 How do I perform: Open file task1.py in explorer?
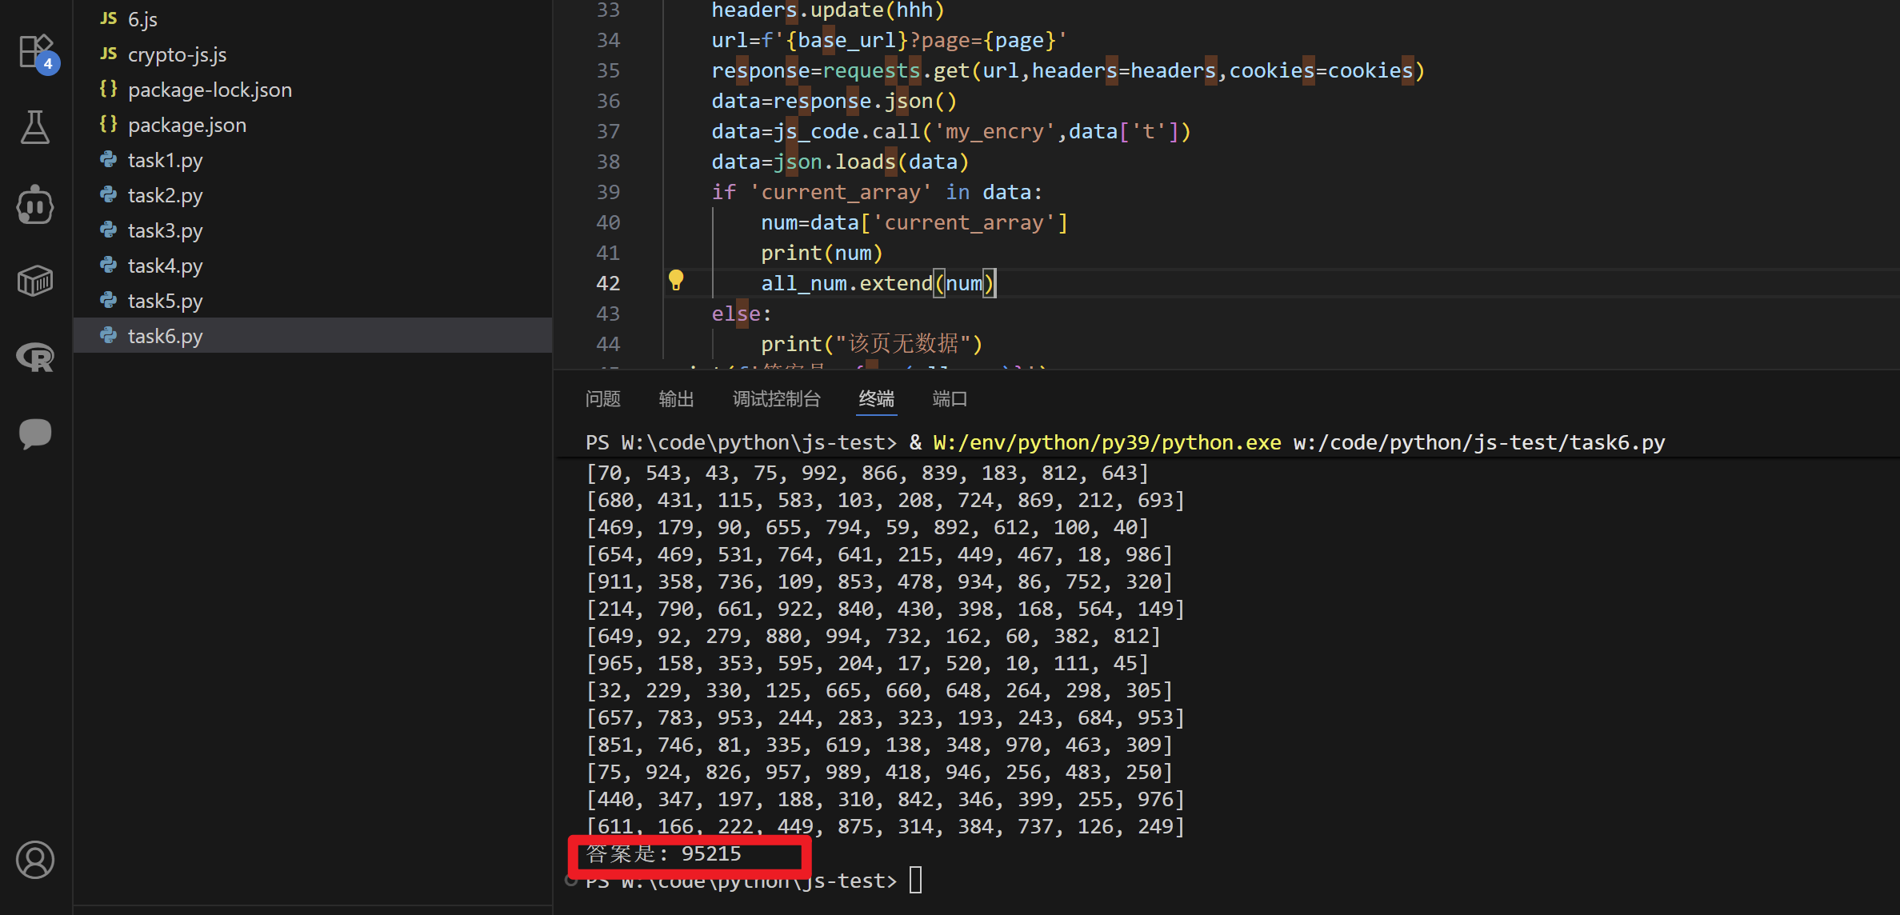tap(165, 160)
